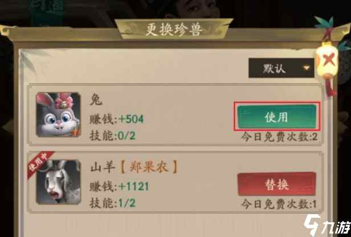The width and height of the screenshot is (351, 237).
Task: Select the 兔 pet name
Action: [x=96, y=100]
